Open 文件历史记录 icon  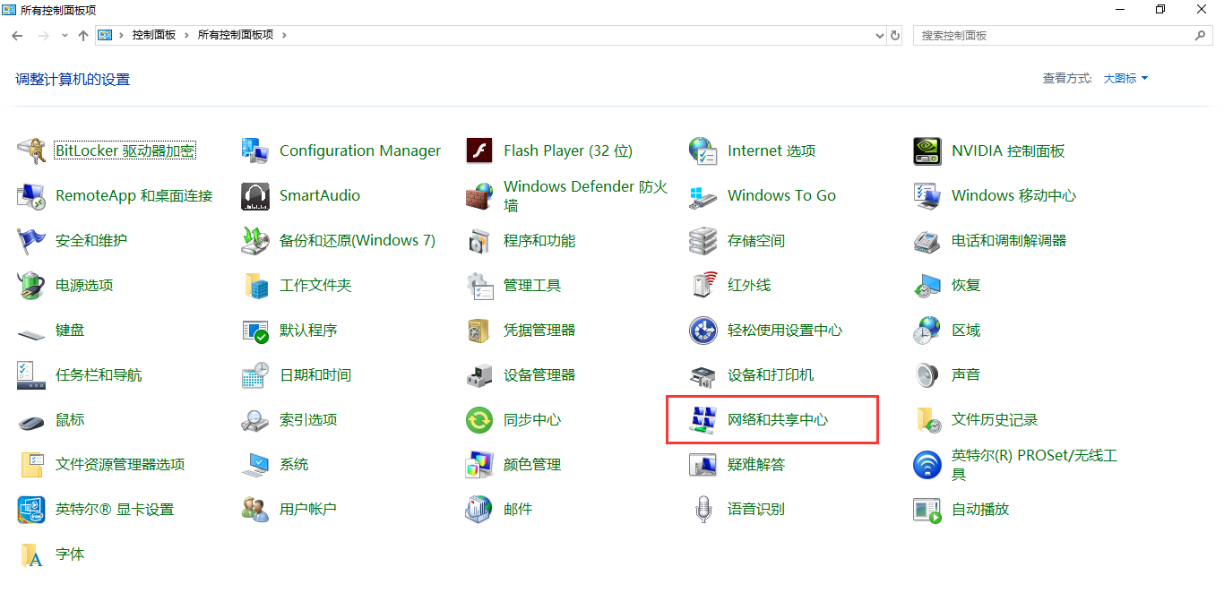(x=927, y=419)
